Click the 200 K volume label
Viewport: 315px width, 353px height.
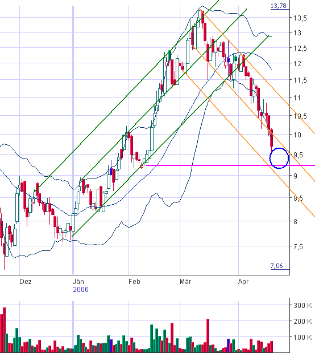(302, 322)
